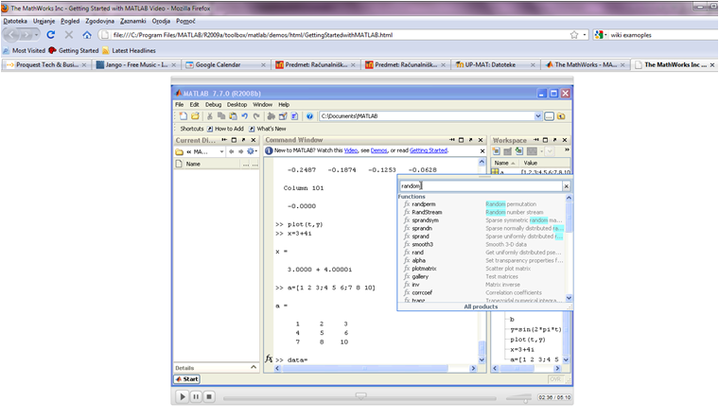Click the New M-File icon in MATLAB toolbar
Viewport: 719px width, 420px height.
(x=184, y=116)
